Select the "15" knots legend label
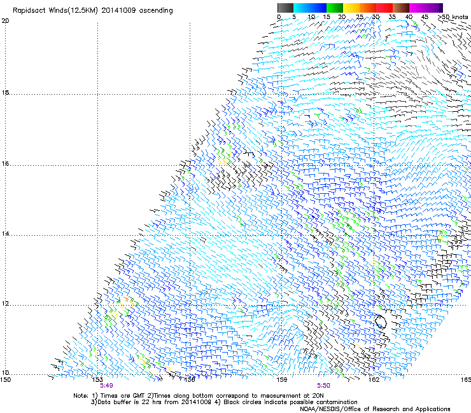Viewport: 471px width, 413px height. tap(327, 17)
